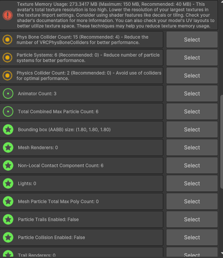Click the green circle icon for Animator Count

pyautogui.click(x=8, y=93)
